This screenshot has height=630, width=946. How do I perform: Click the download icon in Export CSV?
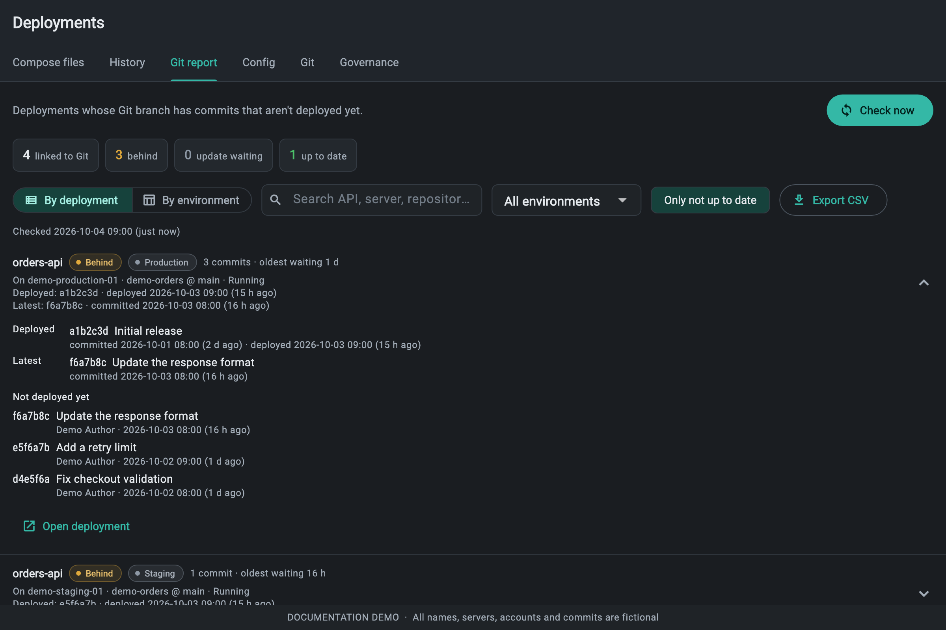(799, 200)
